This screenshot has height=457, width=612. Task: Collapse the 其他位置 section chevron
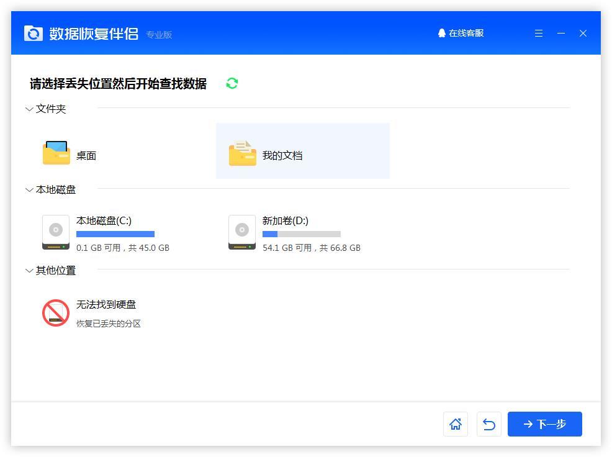[x=29, y=270]
